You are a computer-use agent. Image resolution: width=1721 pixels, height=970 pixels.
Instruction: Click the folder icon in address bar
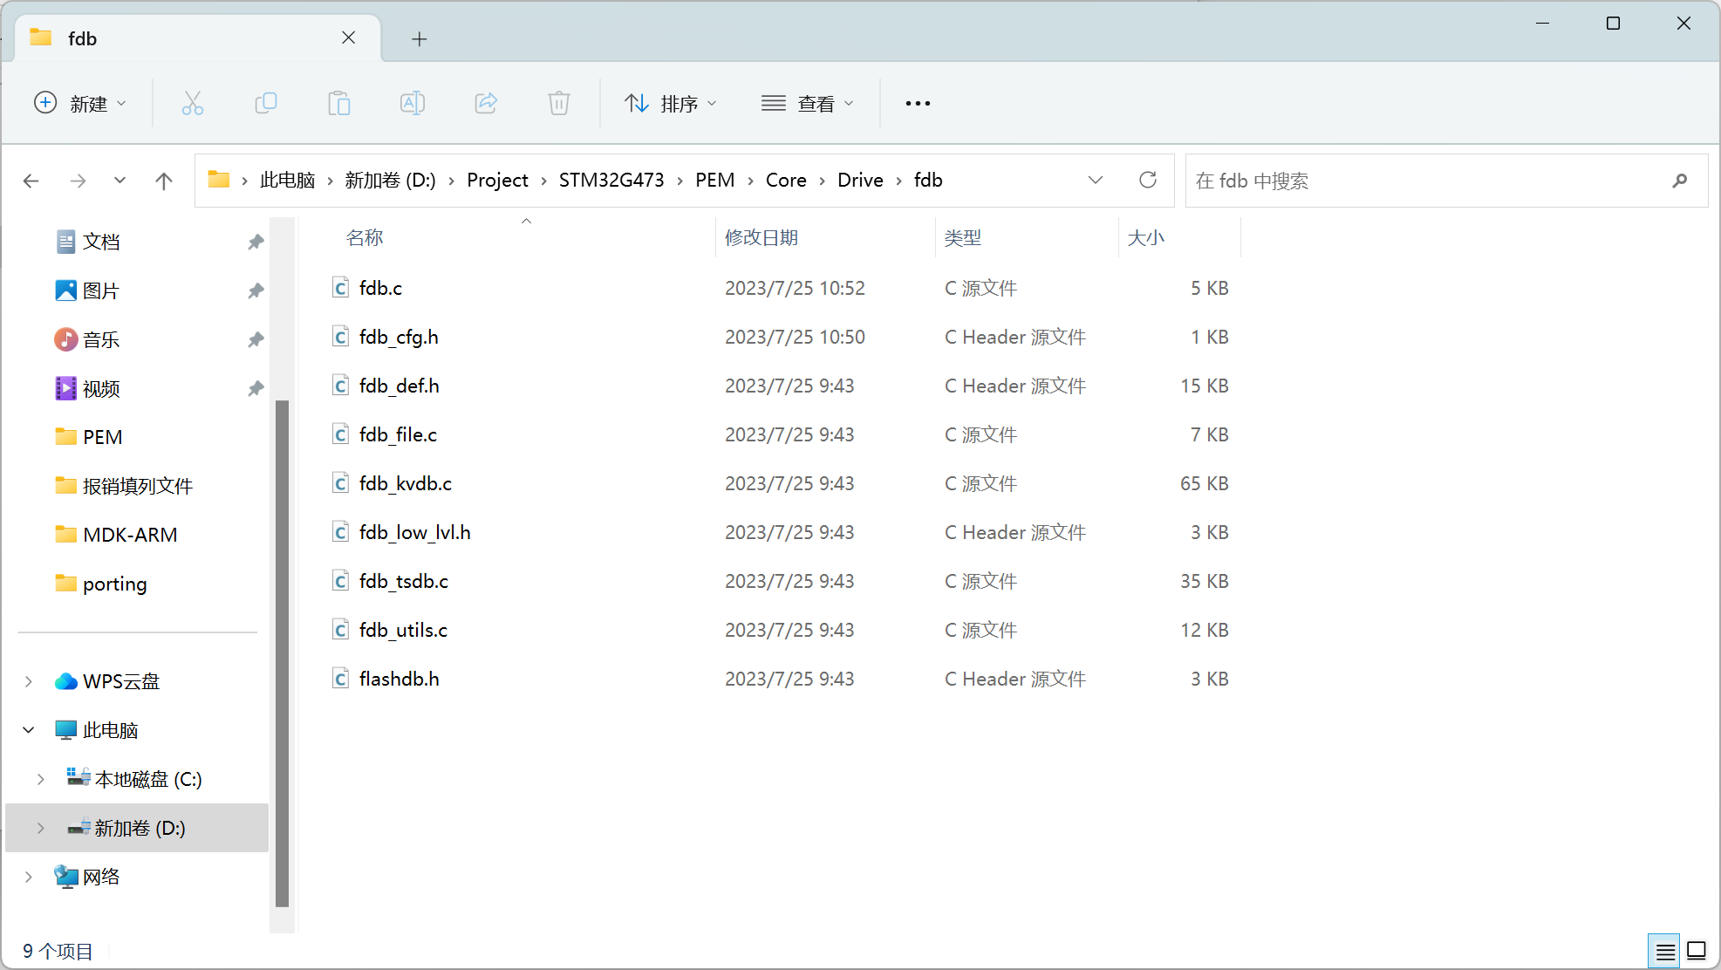pos(218,180)
